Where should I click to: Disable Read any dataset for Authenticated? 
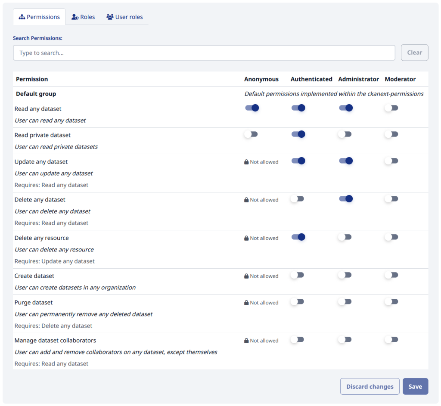coord(298,108)
